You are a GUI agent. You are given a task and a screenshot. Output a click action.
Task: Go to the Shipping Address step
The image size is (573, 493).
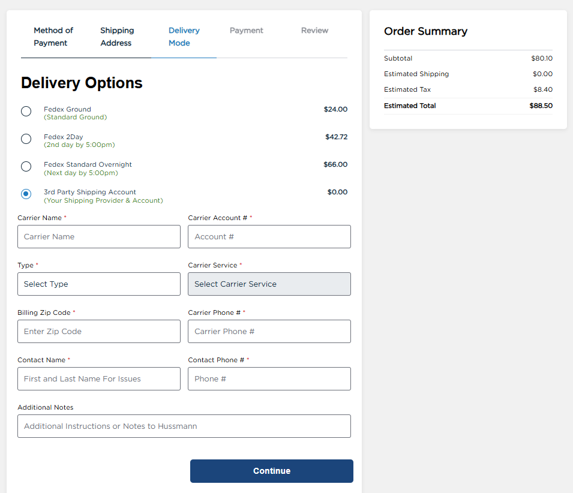tap(116, 37)
